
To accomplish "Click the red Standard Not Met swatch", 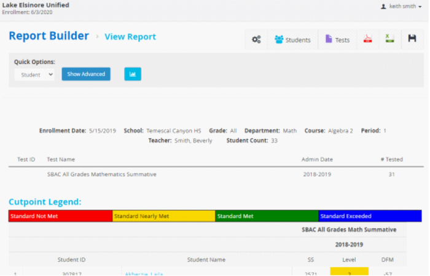I will (60, 216).
